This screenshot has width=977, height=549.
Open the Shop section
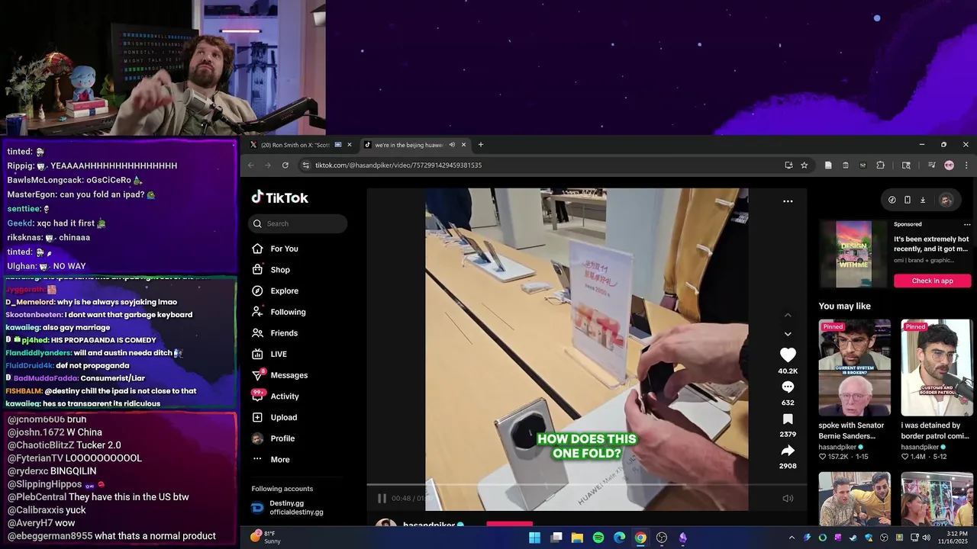pyautogui.click(x=271, y=270)
